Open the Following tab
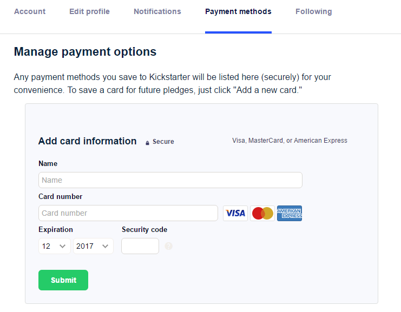 tap(314, 11)
